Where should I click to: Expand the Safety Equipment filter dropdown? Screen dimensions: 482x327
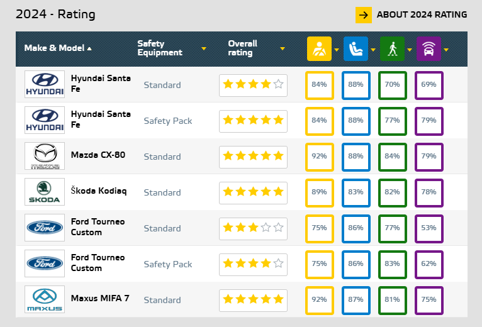pyautogui.click(x=203, y=48)
